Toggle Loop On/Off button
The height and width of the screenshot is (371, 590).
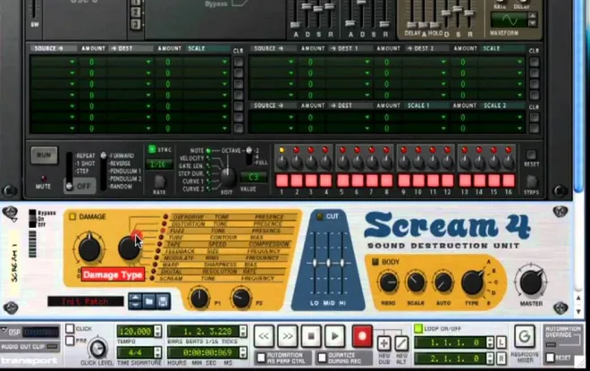click(418, 328)
